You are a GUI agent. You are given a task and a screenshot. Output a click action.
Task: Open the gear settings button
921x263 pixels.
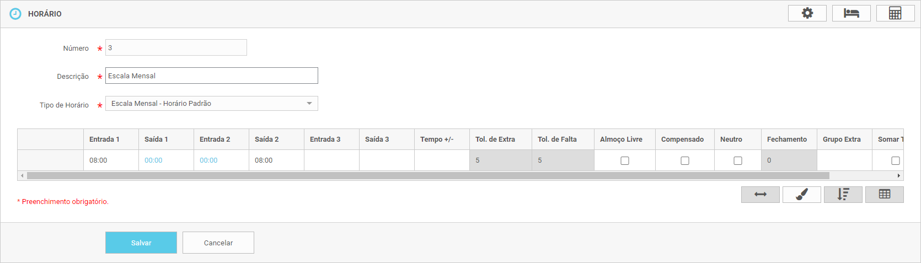(807, 13)
